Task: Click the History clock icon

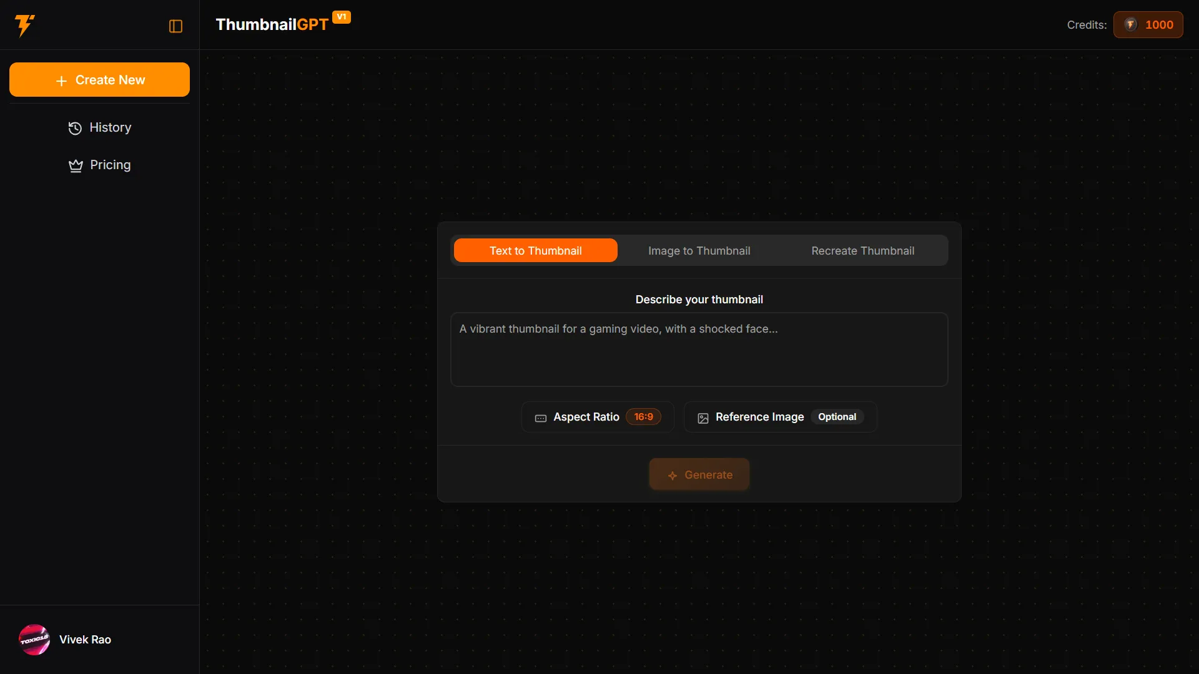Action: [75, 128]
